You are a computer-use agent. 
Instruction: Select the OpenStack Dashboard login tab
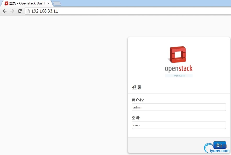tap(26, 3)
